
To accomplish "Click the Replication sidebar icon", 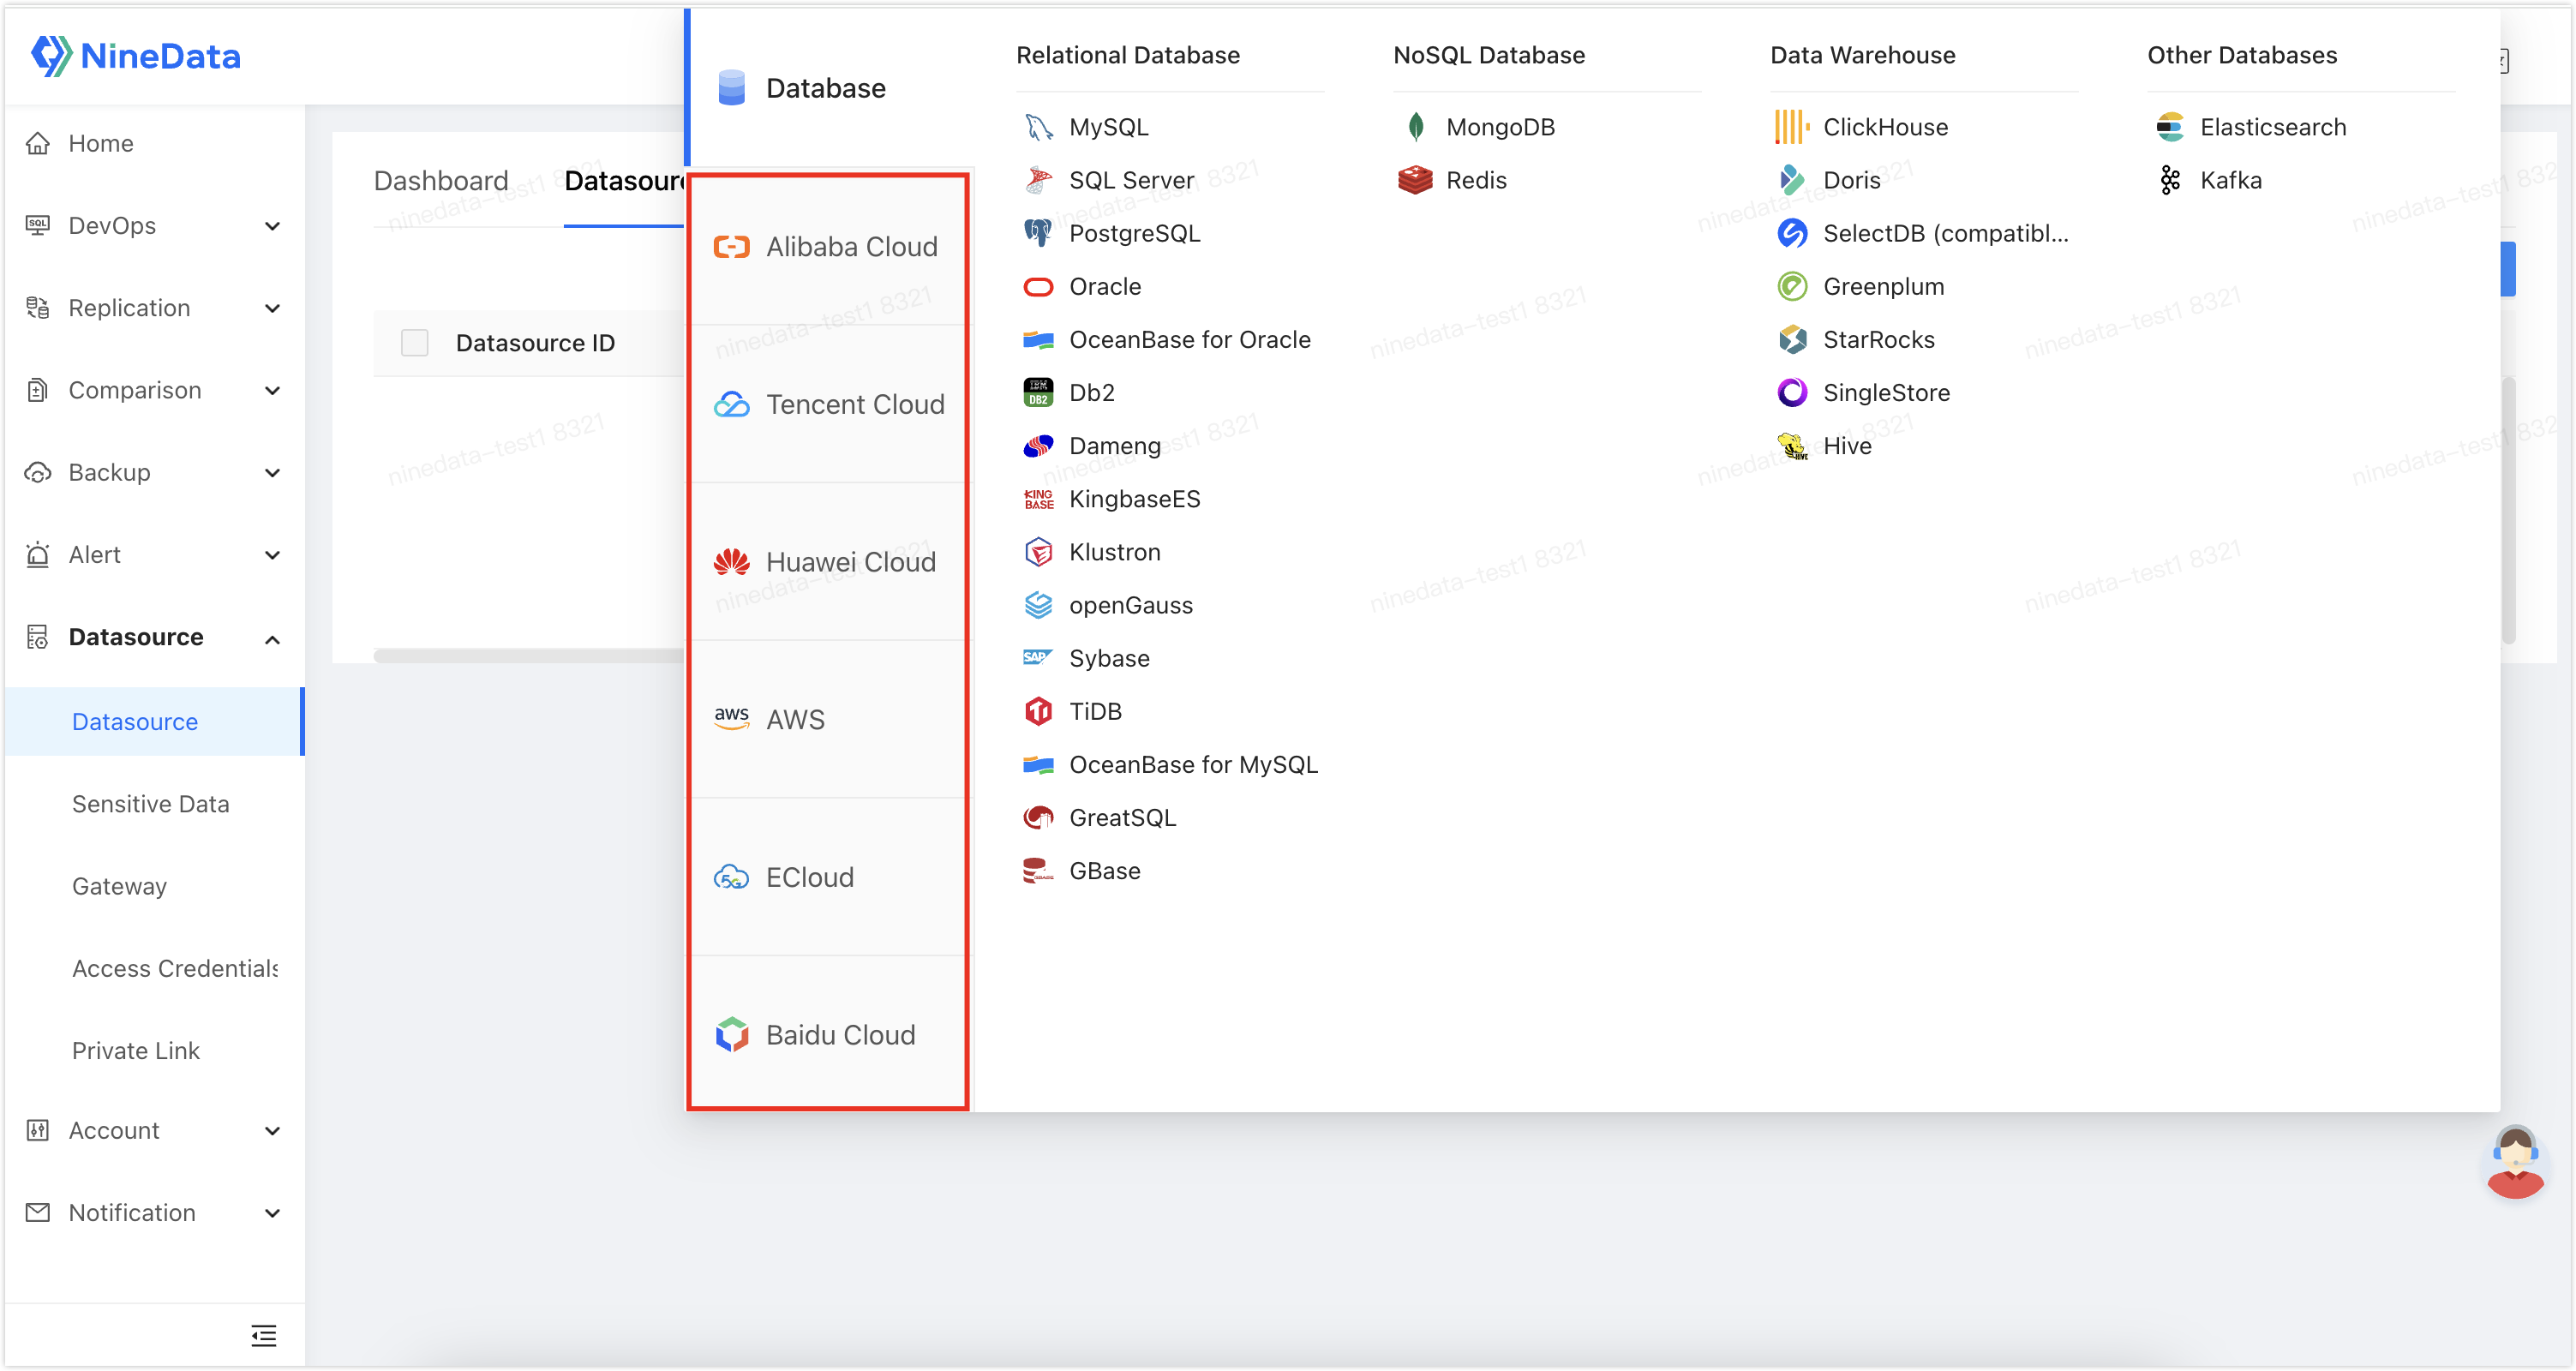I will pos(38,307).
